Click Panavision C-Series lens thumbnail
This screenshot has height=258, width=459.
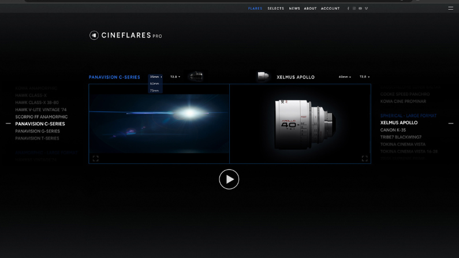196,76
